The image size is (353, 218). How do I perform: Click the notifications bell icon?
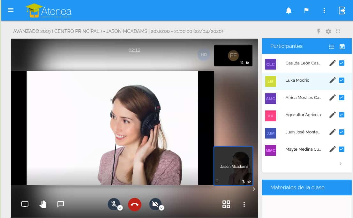tap(289, 11)
